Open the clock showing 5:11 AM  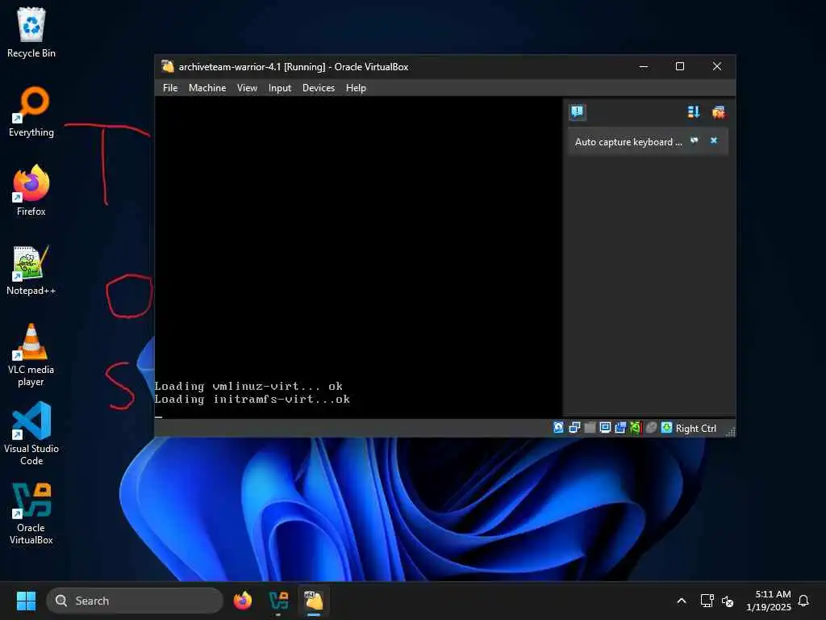769,601
